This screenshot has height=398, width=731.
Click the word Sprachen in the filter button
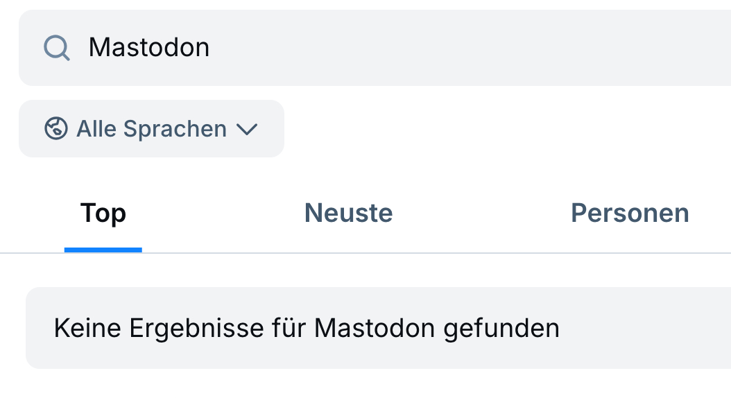(175, 129)
